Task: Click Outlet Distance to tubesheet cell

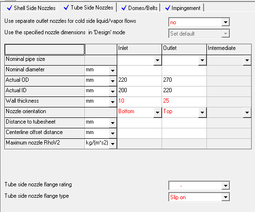Action: pyautogui.click(x=184, y=123)
